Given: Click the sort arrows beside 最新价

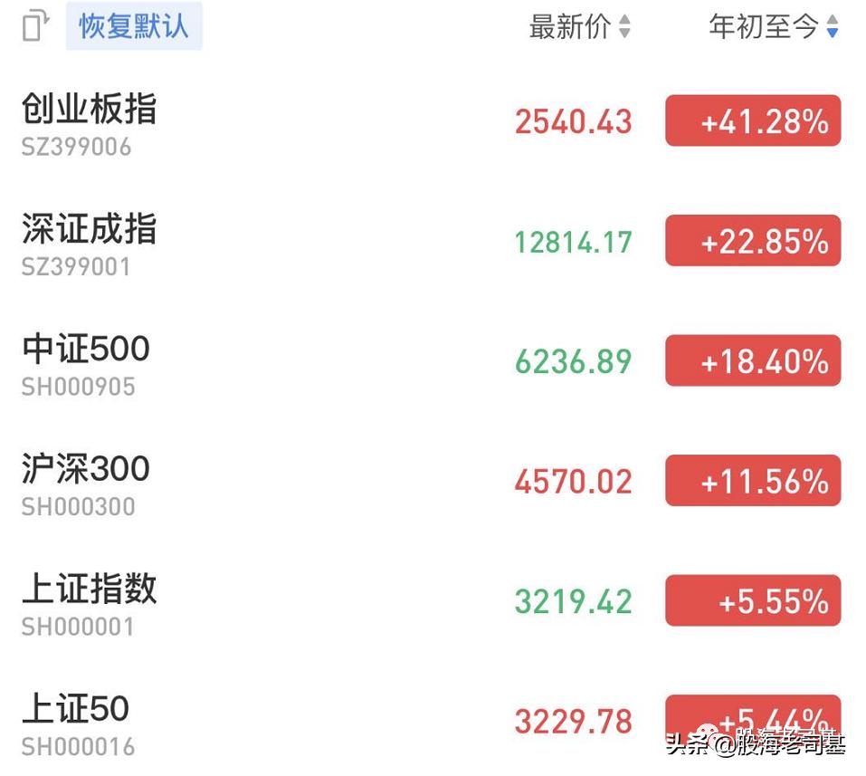Looking at the screenshot, I should click(624, 27).
